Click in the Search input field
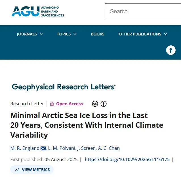The width and height of the screenshot is (181, 181). (x=142, y=11)
